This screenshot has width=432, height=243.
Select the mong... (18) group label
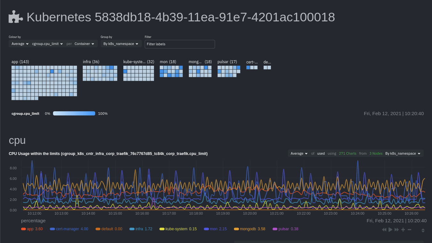[x=200, y=62]
